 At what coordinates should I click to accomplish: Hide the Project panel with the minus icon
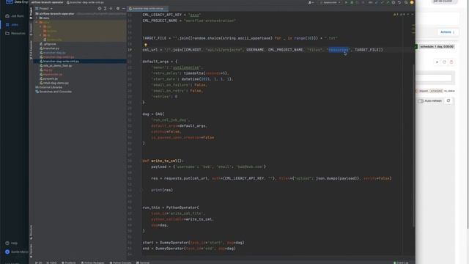click(124, 9)
